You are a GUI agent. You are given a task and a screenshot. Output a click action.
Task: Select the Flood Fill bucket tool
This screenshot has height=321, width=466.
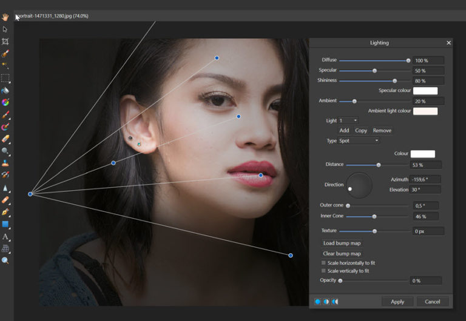5,90
